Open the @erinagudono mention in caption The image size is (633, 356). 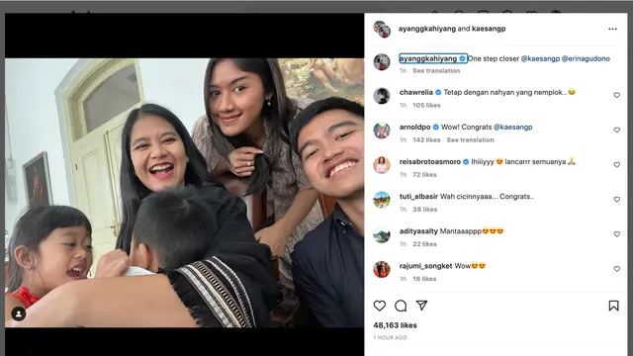tap(586, 58)
